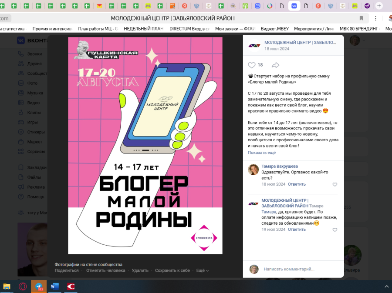Switch to the blue mail envelope browser tab
Screen dimensions: 392x293
click(257, 6)
